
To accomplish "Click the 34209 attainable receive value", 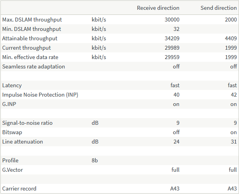I will (x=172, y=38).
